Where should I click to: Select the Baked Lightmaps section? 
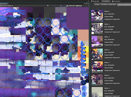(124, 4)
